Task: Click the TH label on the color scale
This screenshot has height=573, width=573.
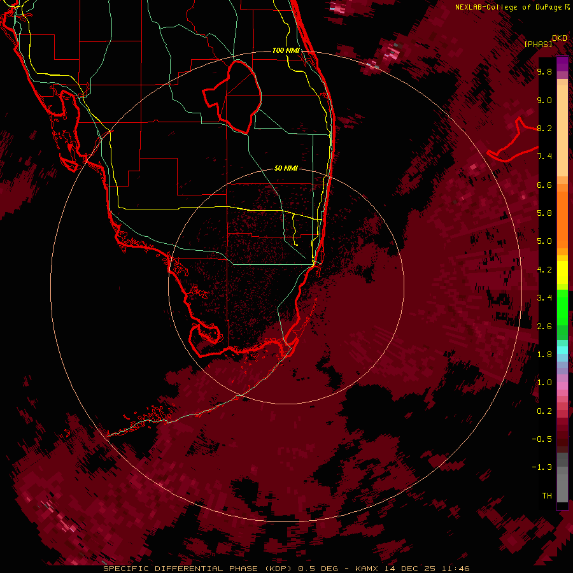Action: tap(547, 496)
